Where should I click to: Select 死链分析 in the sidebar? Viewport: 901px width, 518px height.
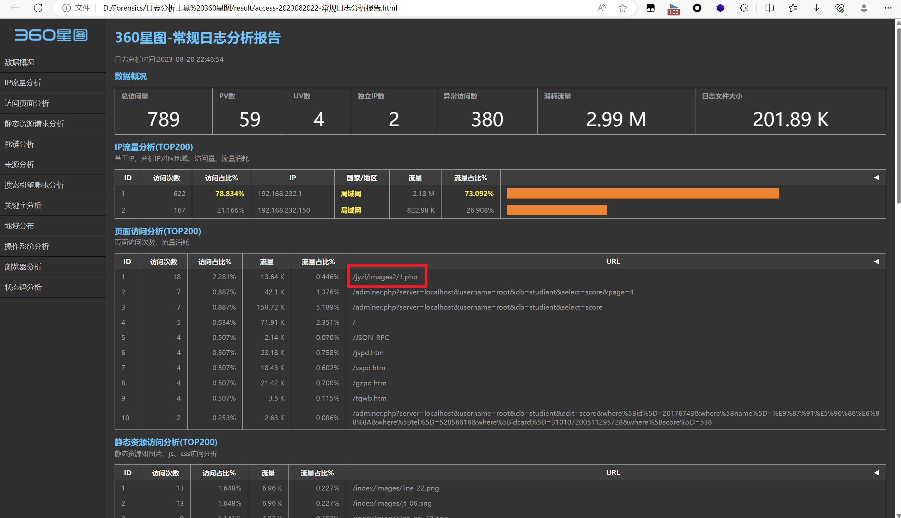[x=53, y=144]
